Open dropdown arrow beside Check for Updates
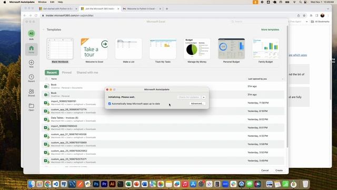The image size is (337, 190). [x=204, y=97]
